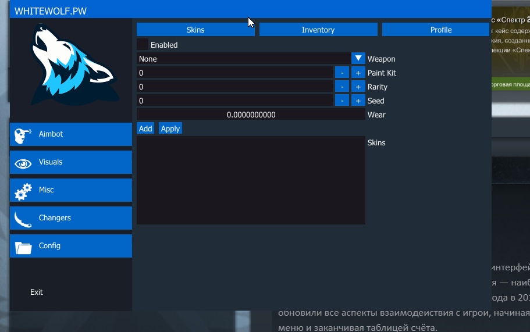The width and height of the screenshot is (530, 332).
Task: Switch to the Profile tab
Action: tap(436, 30)
